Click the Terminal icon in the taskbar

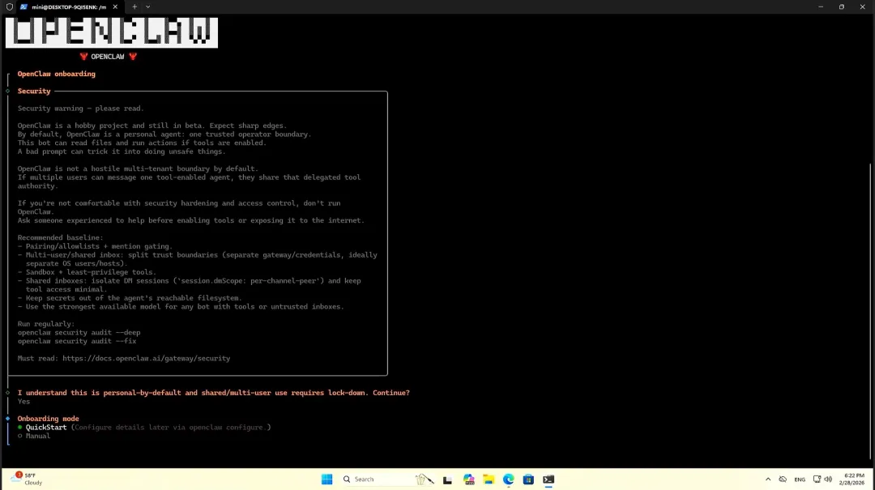pyautogui.click(x=548, y=479)
